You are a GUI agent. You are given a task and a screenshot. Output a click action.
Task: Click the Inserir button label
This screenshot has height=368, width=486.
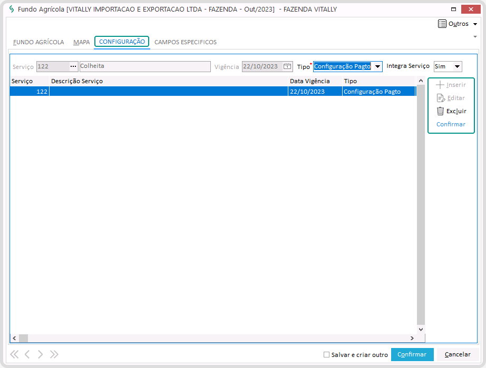[x=456, y=85]
